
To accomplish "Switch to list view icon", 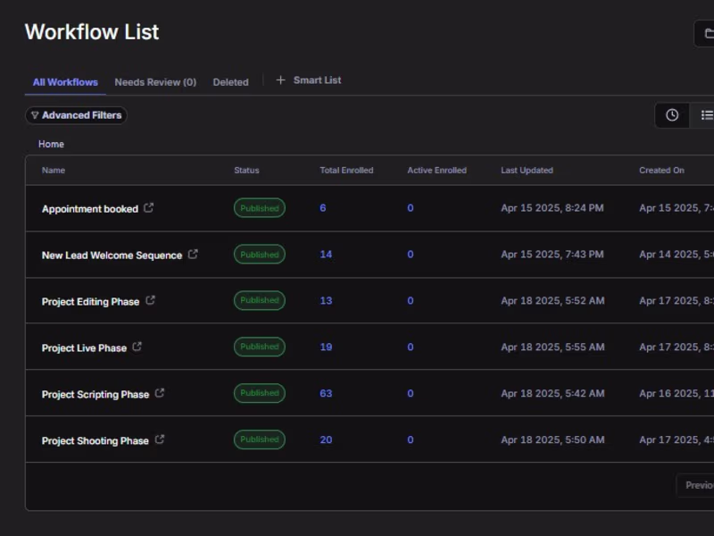I will tap(705, 115).
